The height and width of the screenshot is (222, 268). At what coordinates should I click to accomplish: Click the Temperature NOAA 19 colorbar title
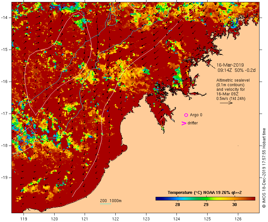[205, 193]
